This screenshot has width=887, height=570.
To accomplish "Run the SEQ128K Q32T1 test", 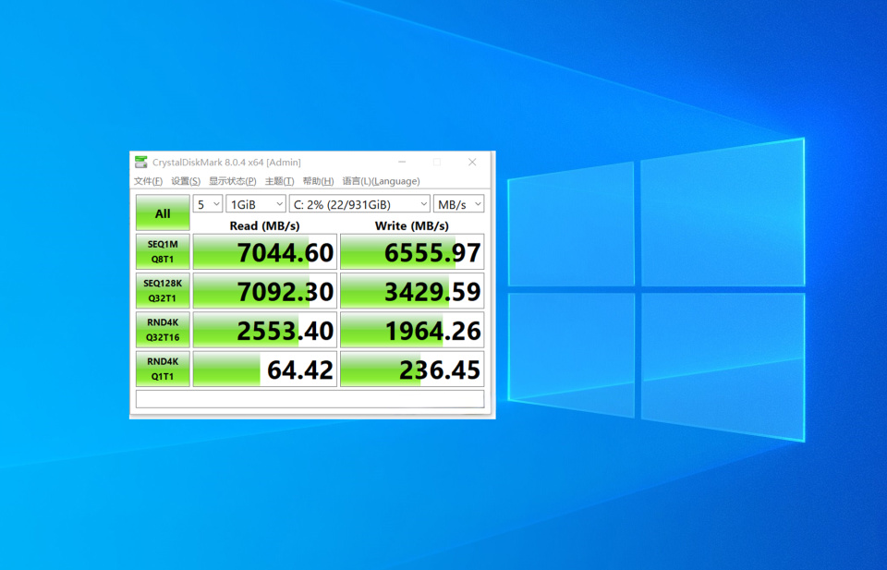I will click(163, 291).
